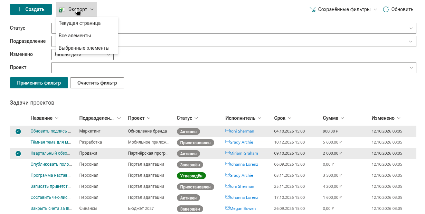425x214 pixels.
Task: Open the Изменено column header menu
Action: coord(399,118)
